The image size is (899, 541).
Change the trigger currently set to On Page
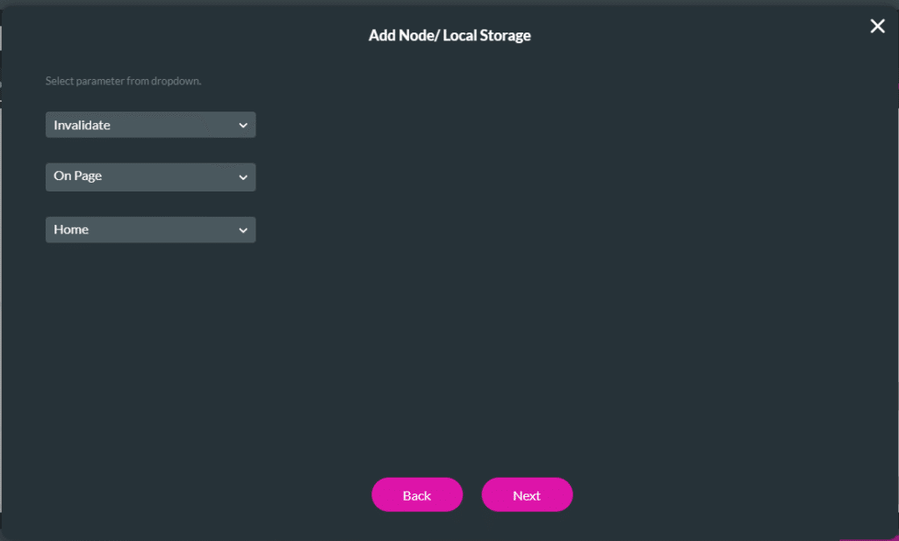coord(150,177)
